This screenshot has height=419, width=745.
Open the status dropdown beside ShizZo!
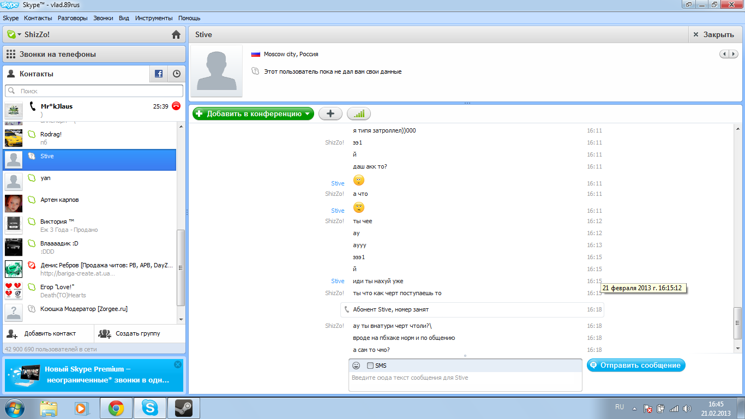click(20, 34)
